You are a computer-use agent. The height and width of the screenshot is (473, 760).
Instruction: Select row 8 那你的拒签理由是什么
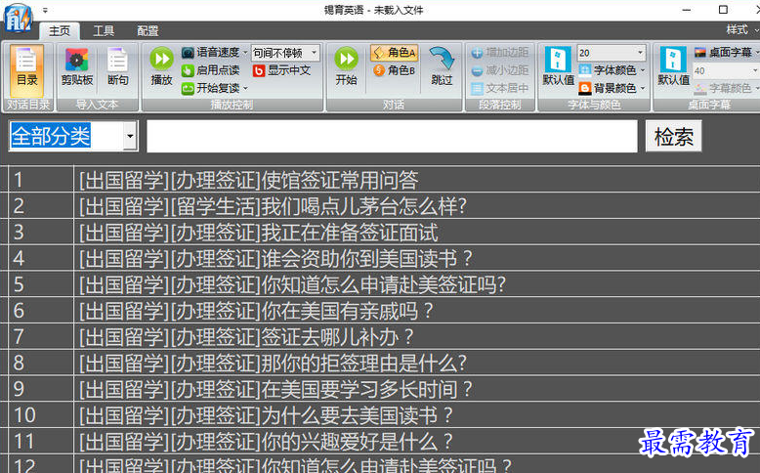tap(380, 363)
